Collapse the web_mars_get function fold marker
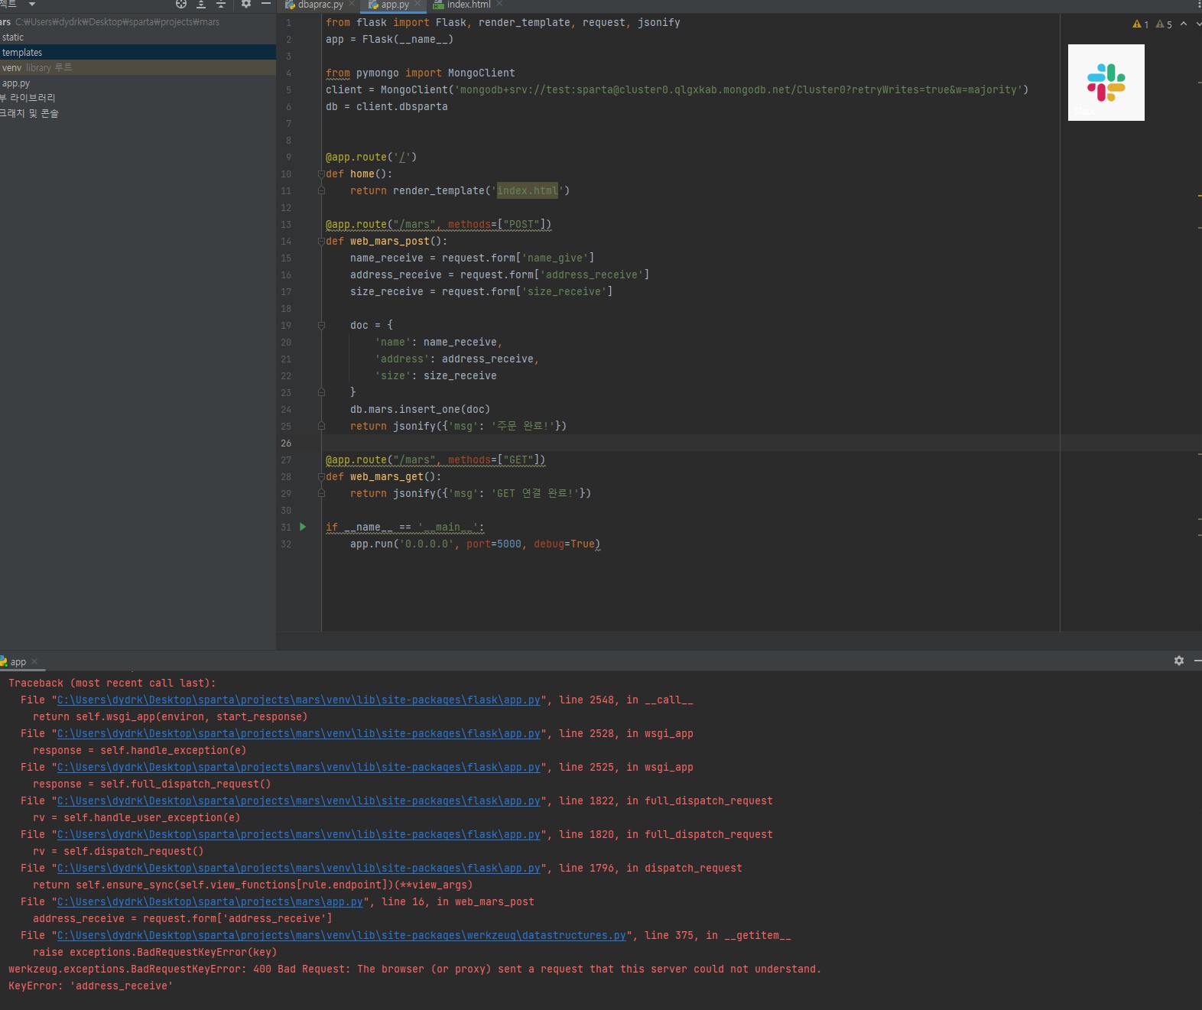The height and width of the screenshot is (1010, 1202). click(x=322, y=477)
